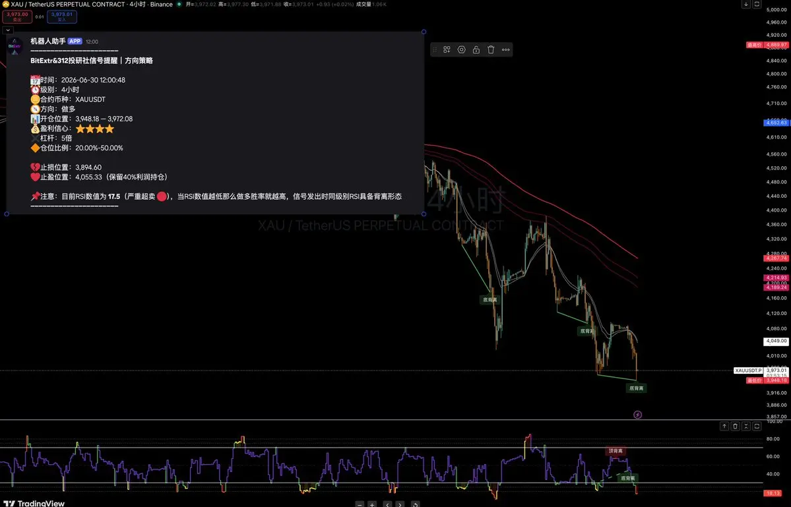The image size is (791, 507).
Task: Click the XAUUSDT.P 3,973.01 last price label
Action: [761, 371]
